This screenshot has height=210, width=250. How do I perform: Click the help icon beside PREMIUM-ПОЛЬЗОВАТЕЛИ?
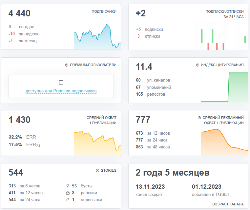67,65
